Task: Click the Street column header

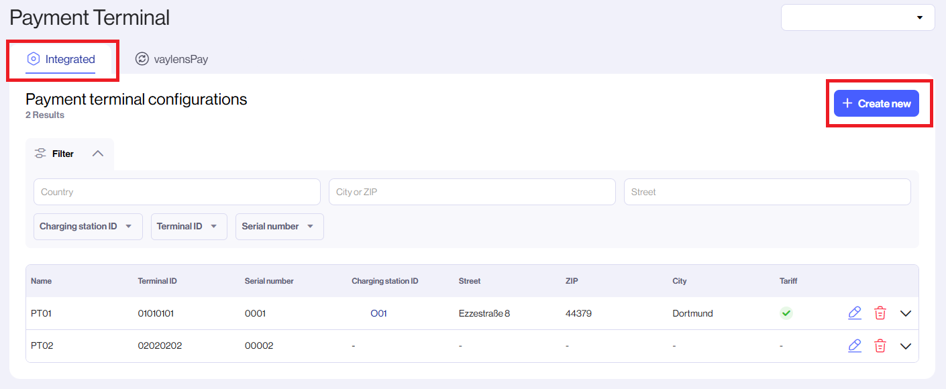Action: click(470, 281)
